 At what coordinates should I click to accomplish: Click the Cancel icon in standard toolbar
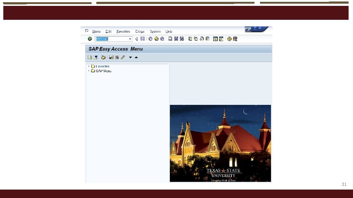[162, 39]
